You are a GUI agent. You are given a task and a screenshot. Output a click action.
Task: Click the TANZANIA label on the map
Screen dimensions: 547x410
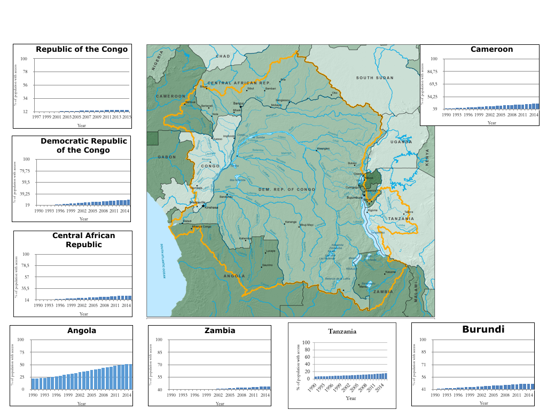[x=401, y=219]
